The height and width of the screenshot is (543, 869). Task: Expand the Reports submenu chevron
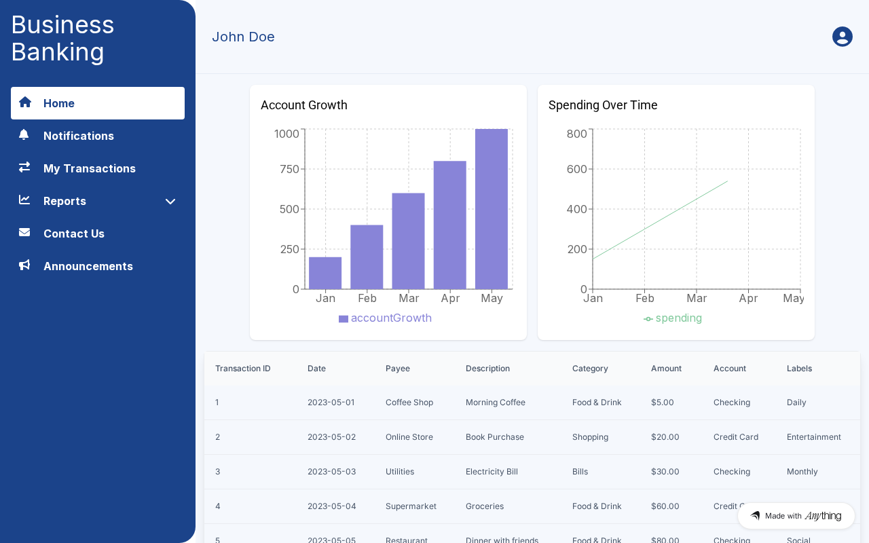click(x=170, y=201)
